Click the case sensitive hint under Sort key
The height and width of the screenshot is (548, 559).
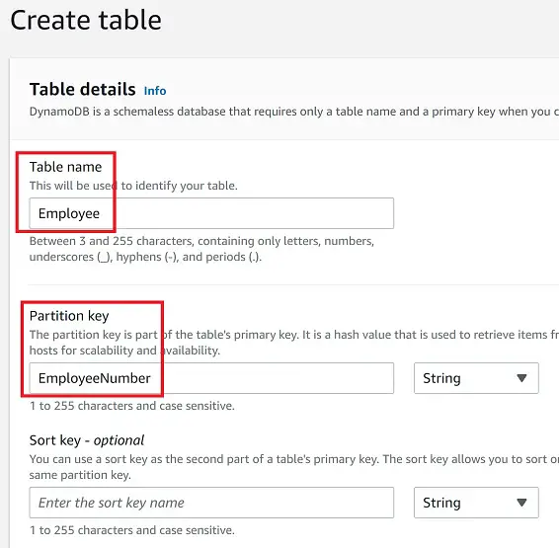click(132, 530)
